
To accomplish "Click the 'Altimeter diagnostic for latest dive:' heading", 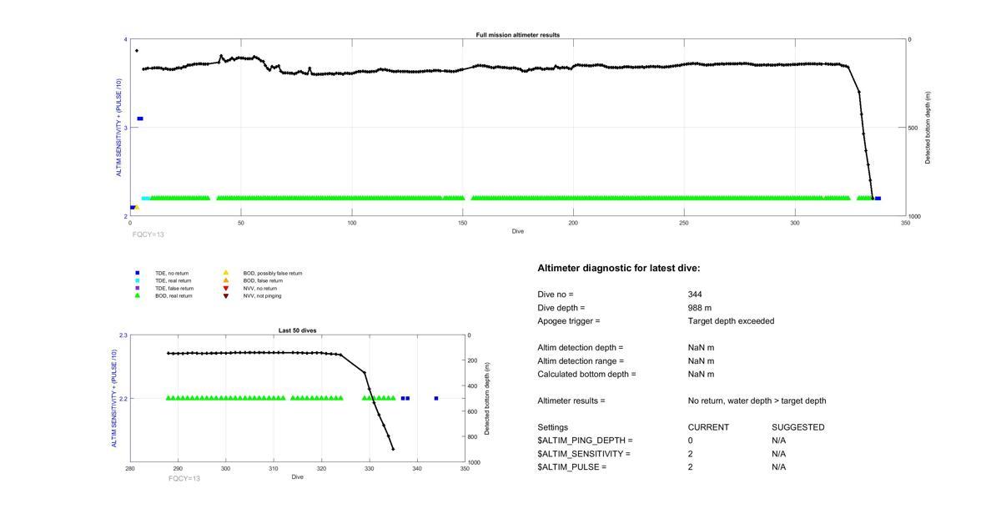I will (619, 268).
